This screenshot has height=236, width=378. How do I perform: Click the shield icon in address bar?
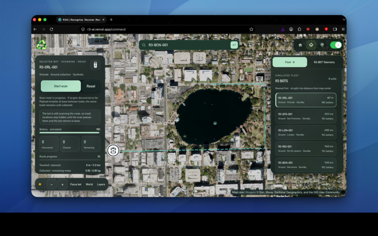[x=83, y=29]
